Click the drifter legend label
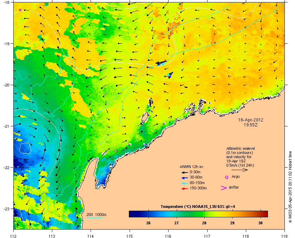Screen dimensions: 295x238 234,187
